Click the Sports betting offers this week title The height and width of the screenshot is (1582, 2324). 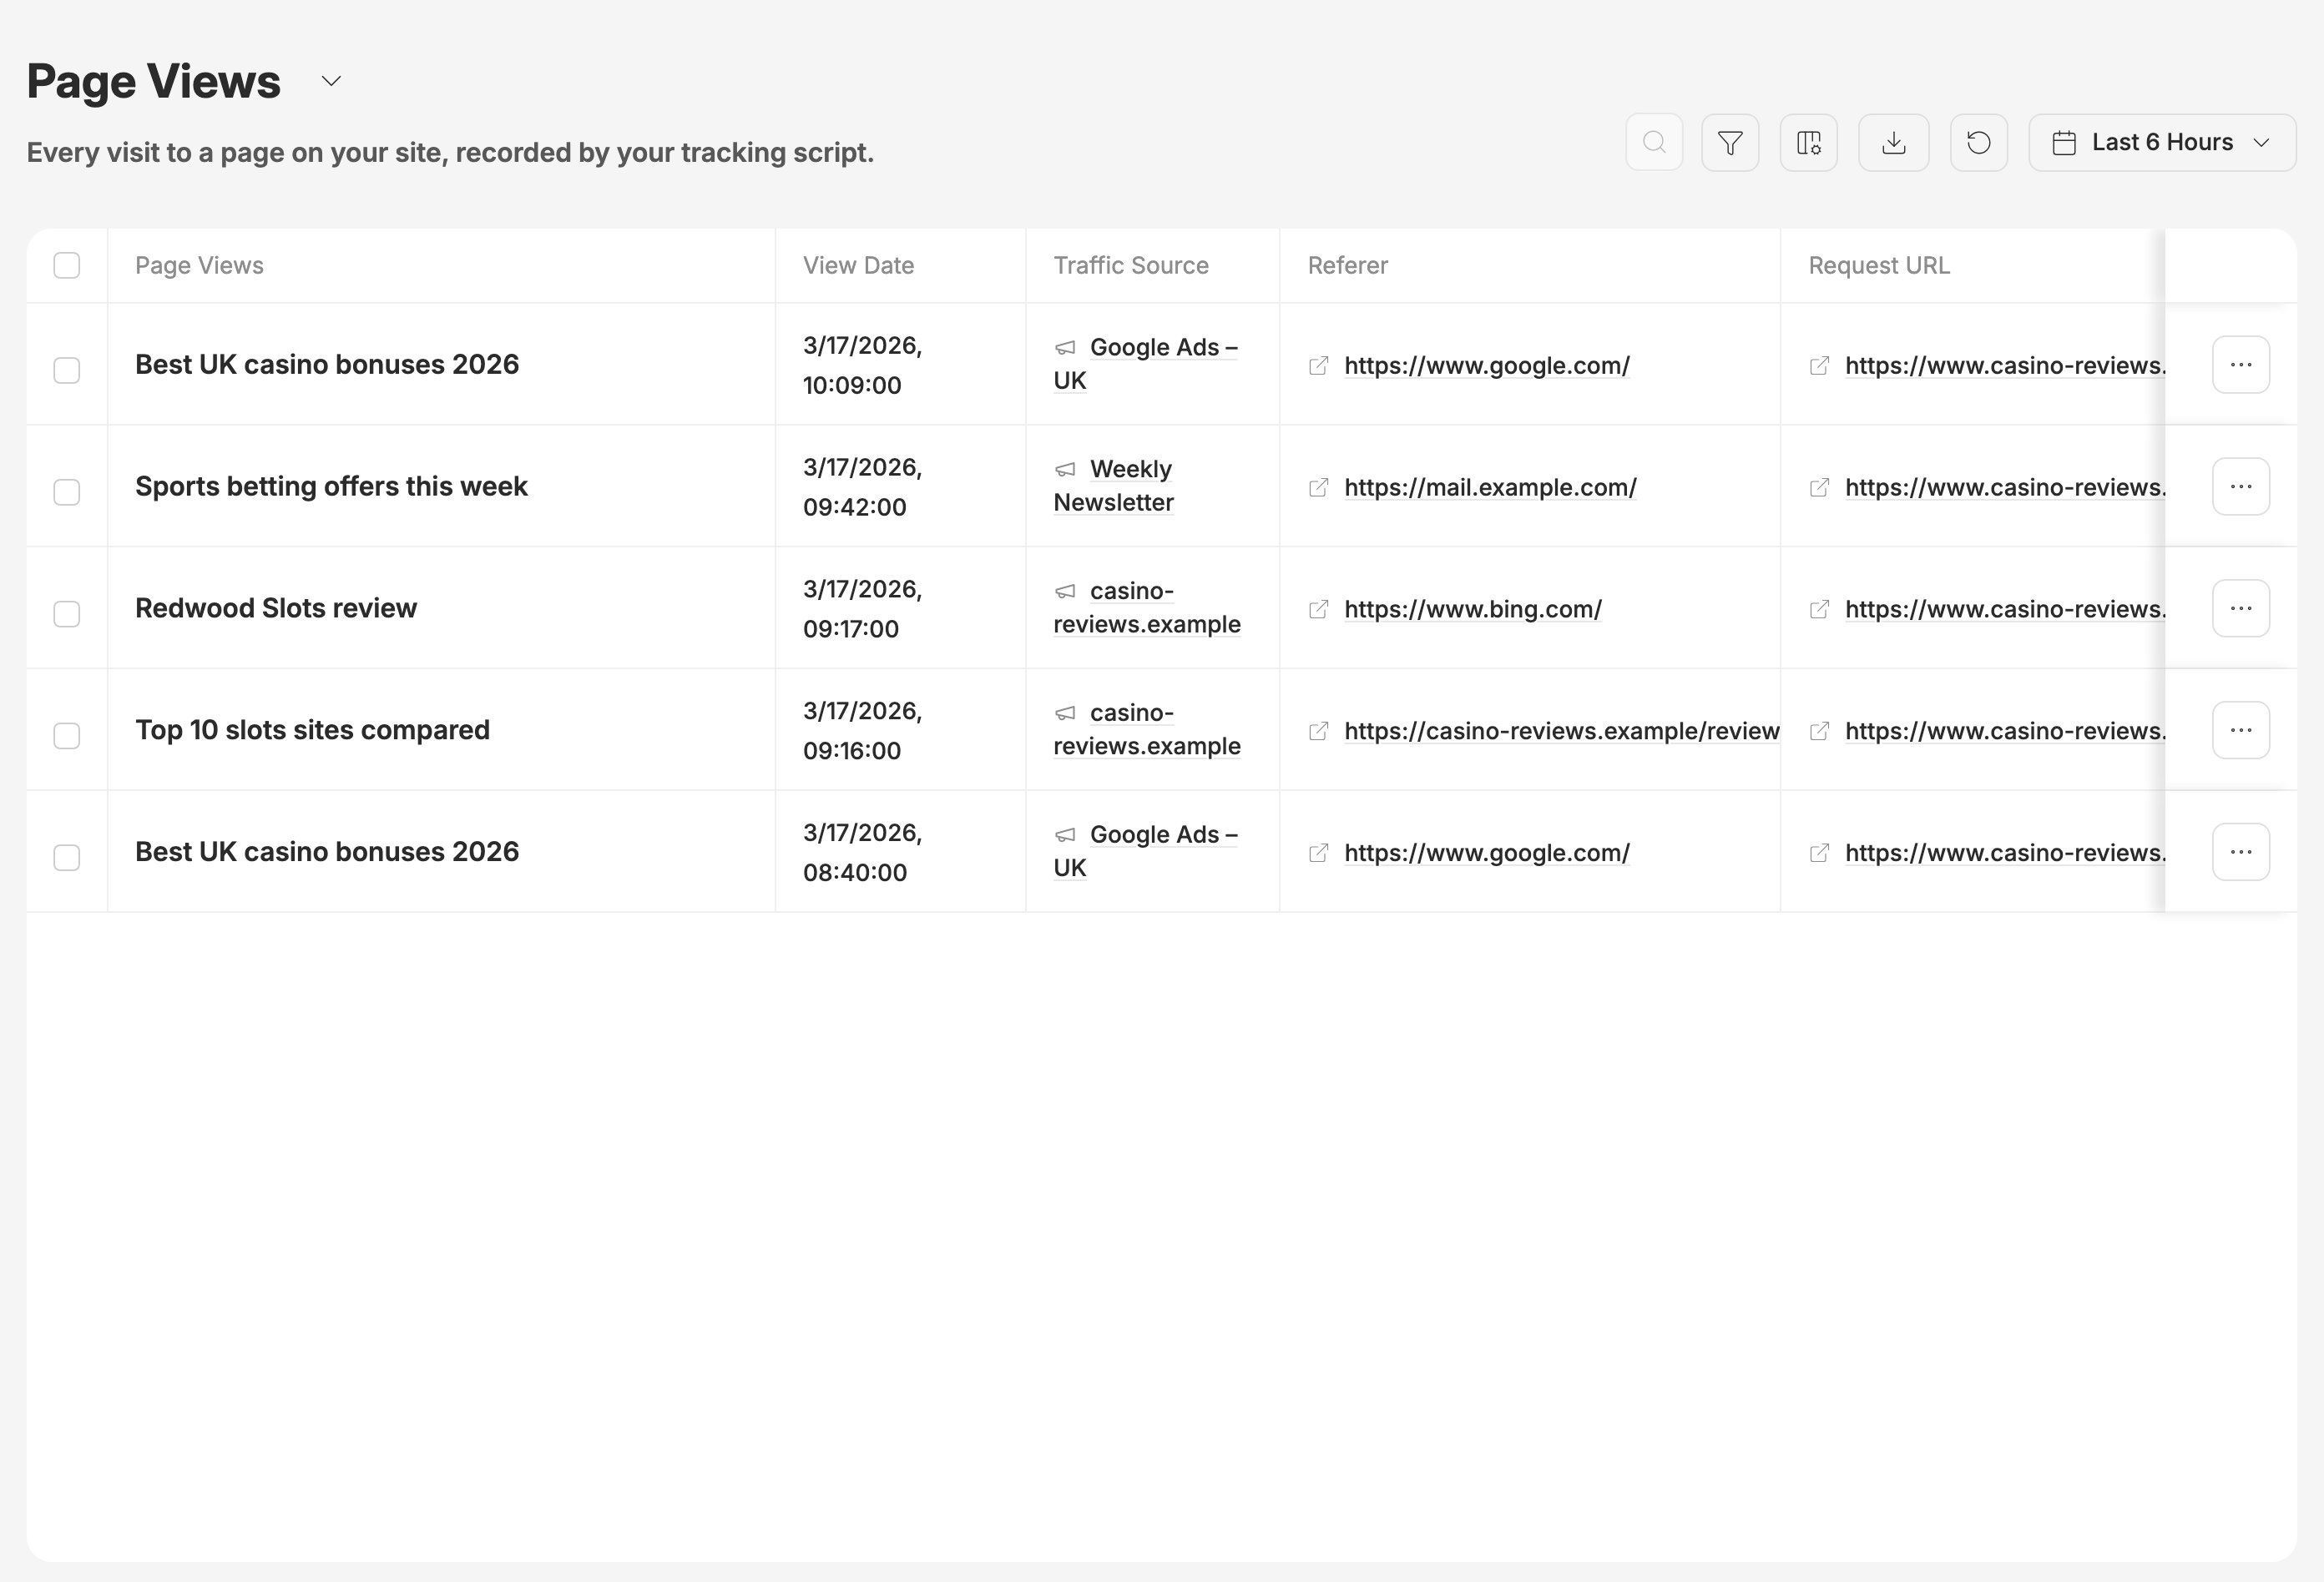[x=331, y=486]
